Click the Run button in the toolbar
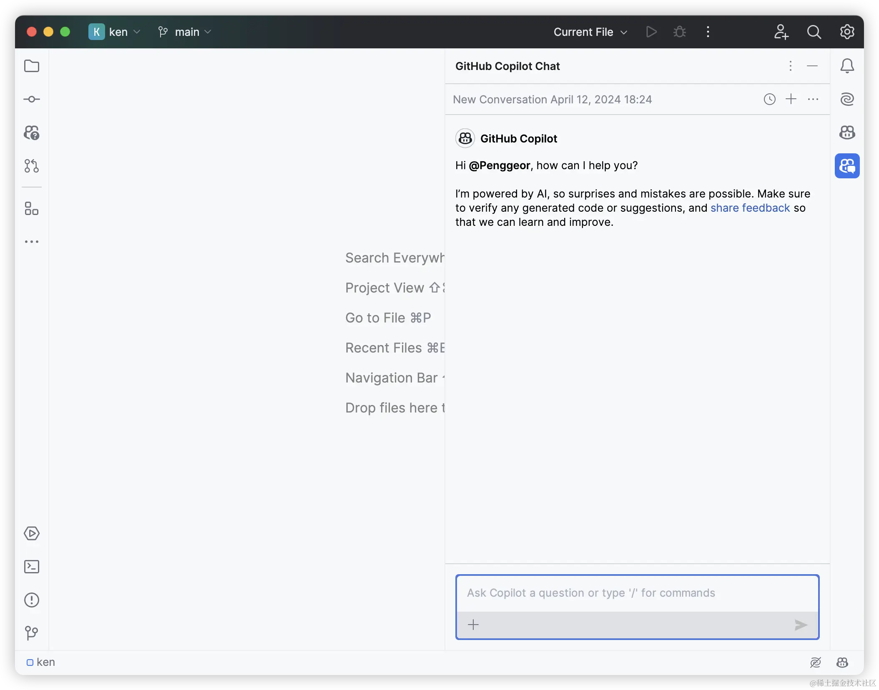Image resolution: width=879 pixels, height=690 pixels. (651, 32)
